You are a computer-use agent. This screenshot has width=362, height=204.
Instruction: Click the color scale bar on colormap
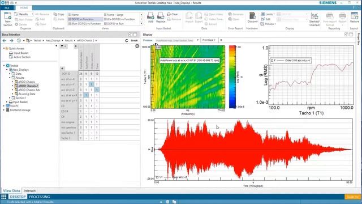pos(232,77)
